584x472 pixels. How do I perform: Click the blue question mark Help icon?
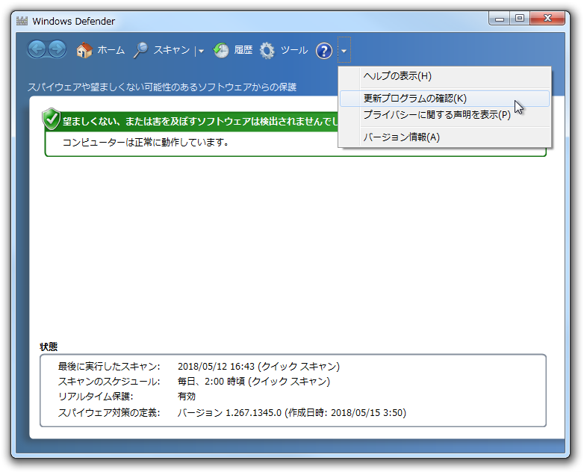[x=323, y=50]
